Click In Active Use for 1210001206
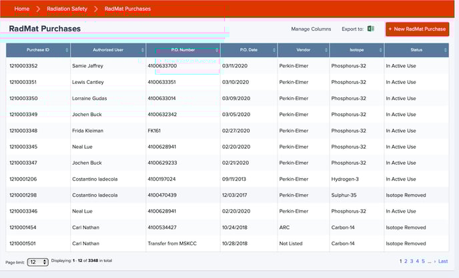The image size is (459, 278). coord(401,179)
